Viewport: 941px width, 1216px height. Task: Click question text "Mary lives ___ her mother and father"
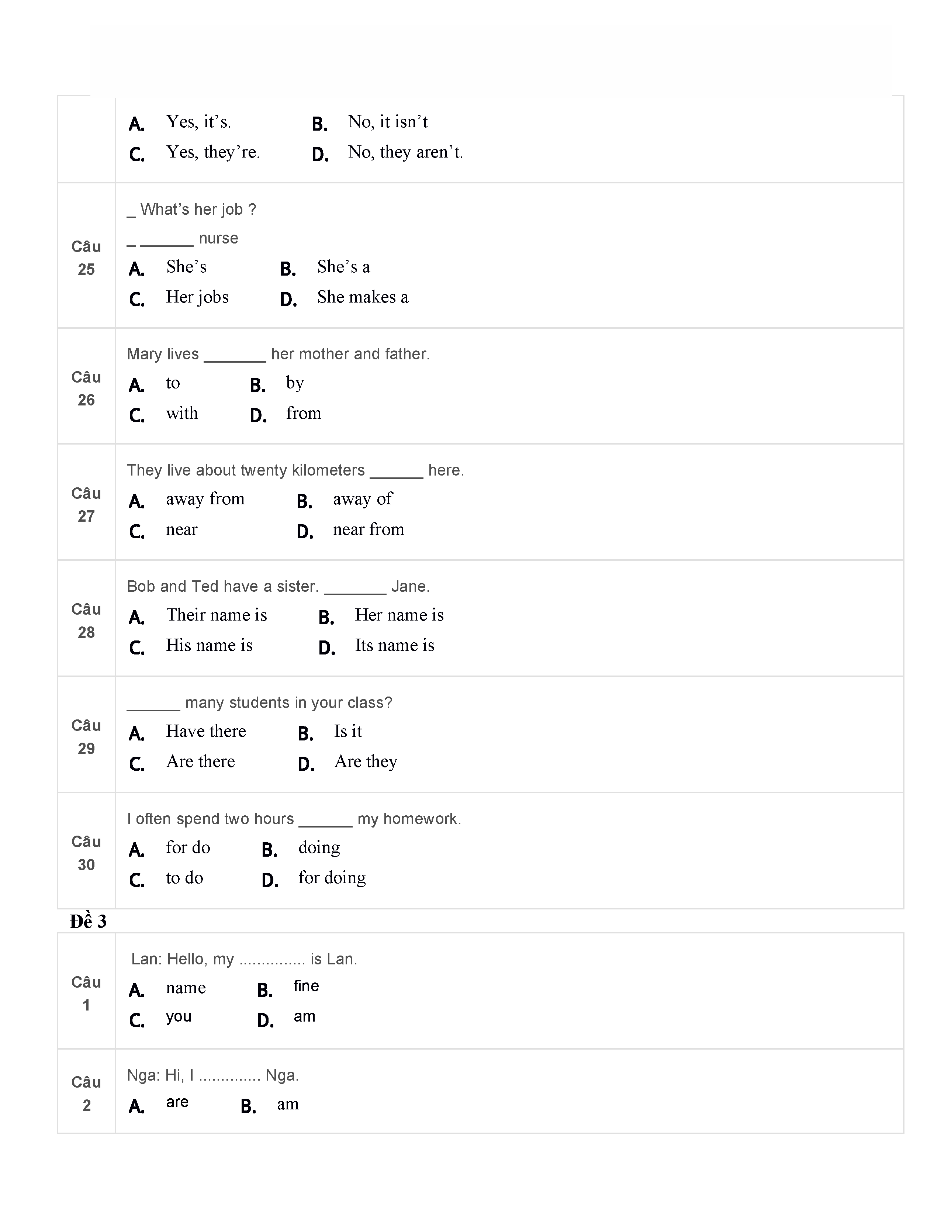(x=278, y=354)
